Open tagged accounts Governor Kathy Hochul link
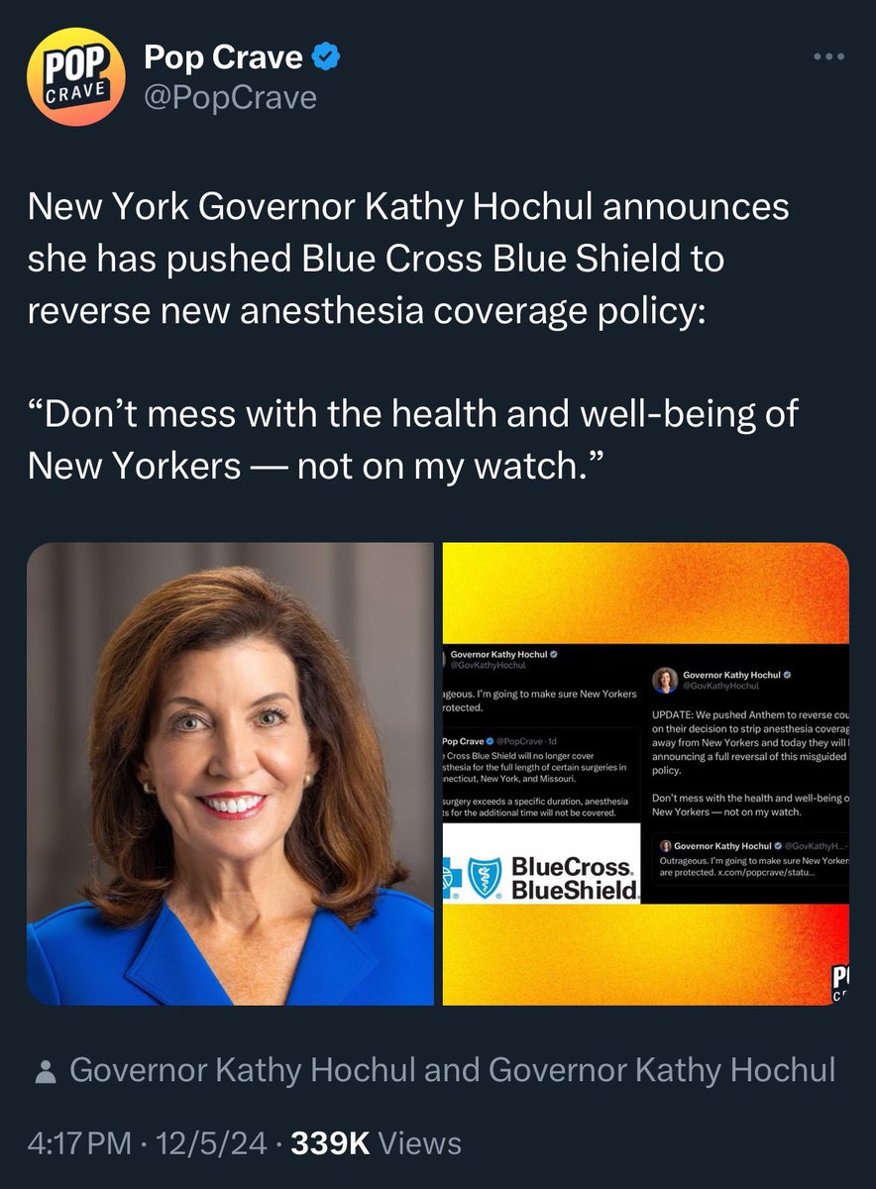The width and height of the screenshot is (876, 1189). 452,1070
